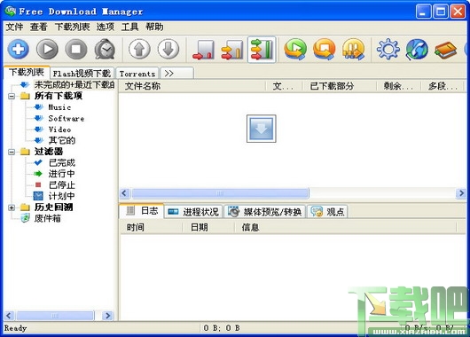The width and height of the screenshot is (470, 337).
Task: Click the 日期 log column header
Action: [208, 228]
